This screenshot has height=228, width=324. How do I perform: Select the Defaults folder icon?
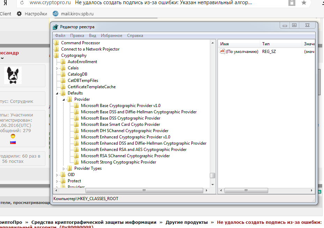click(63, 93)
